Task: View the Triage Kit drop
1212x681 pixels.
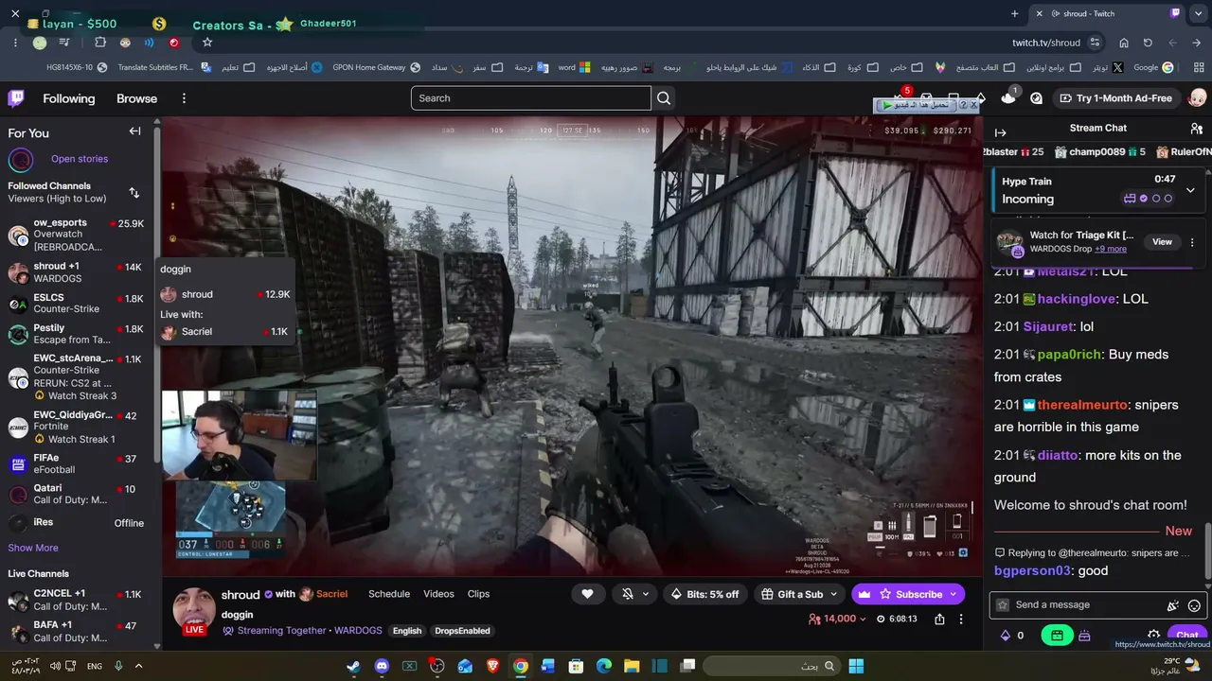Action: point(1162,242)
